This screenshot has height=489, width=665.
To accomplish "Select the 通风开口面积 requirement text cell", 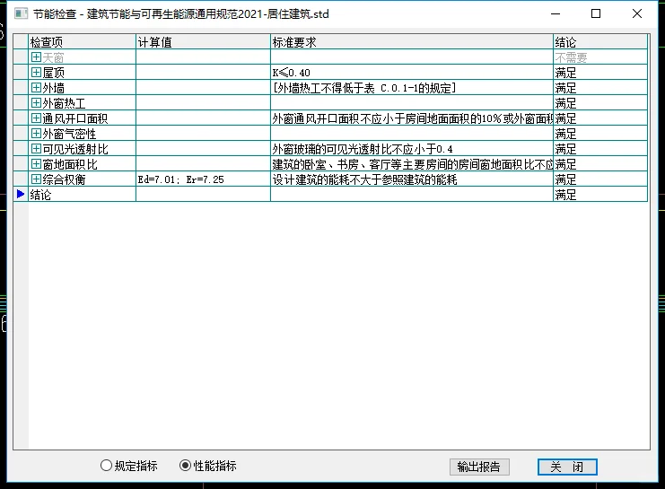I will [412, 118].
